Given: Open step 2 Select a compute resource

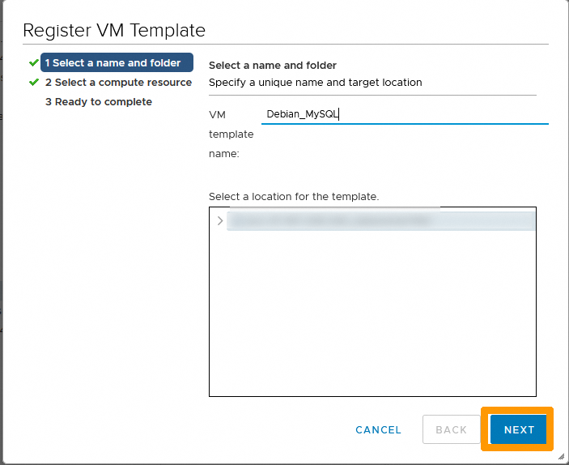Looking at the screenshot, I should pos(118,82).
